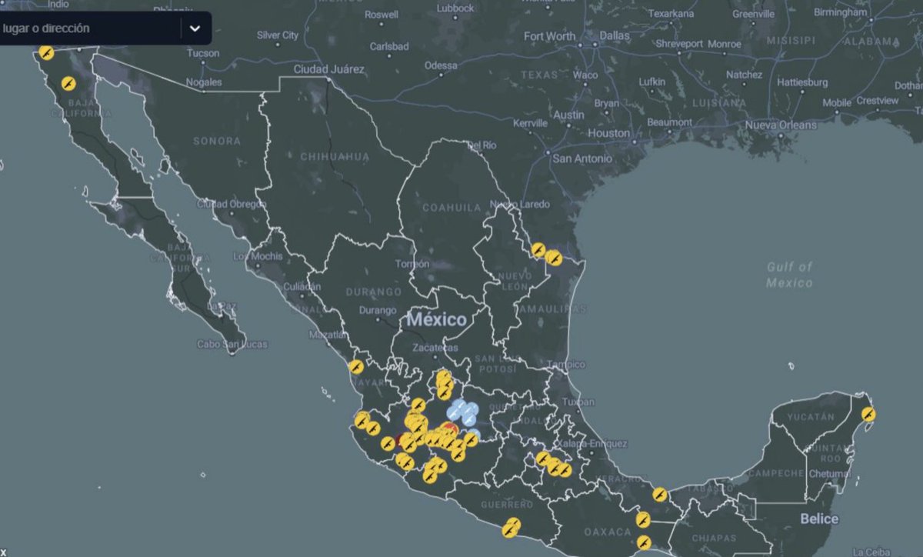The image size is (923, 557).
Task: Click the 'Ciudad Obregón' city label
Action: coord(231,204)
